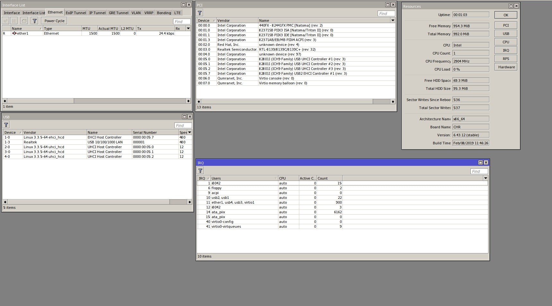Screen dimensions: 552x306
Task: Select the ether1 interface icon
Action: tap(14, 33)
